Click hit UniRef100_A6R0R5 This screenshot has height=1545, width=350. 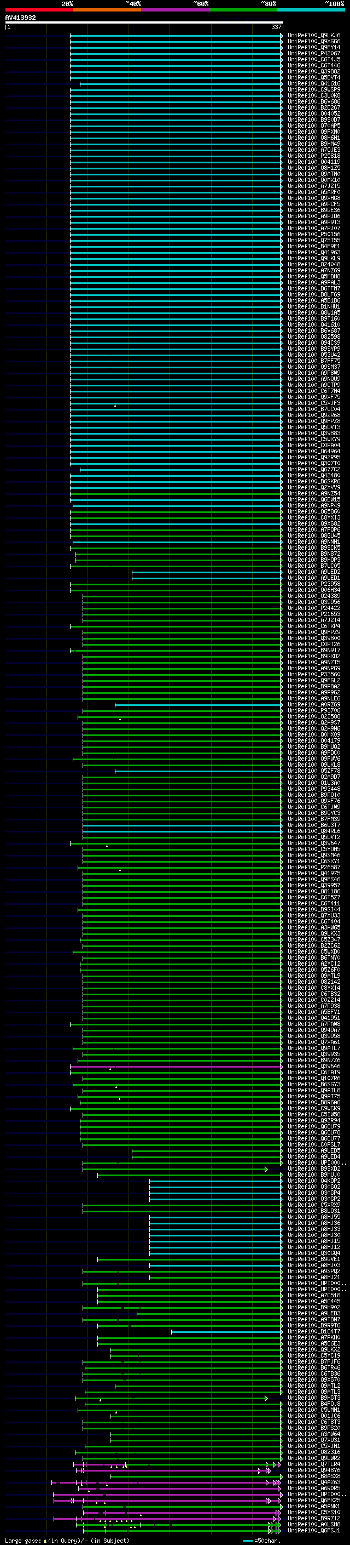pos(314,1488)
